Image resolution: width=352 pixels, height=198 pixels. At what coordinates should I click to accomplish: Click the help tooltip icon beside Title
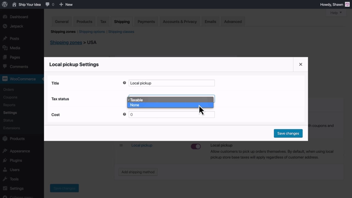(124, 83)
